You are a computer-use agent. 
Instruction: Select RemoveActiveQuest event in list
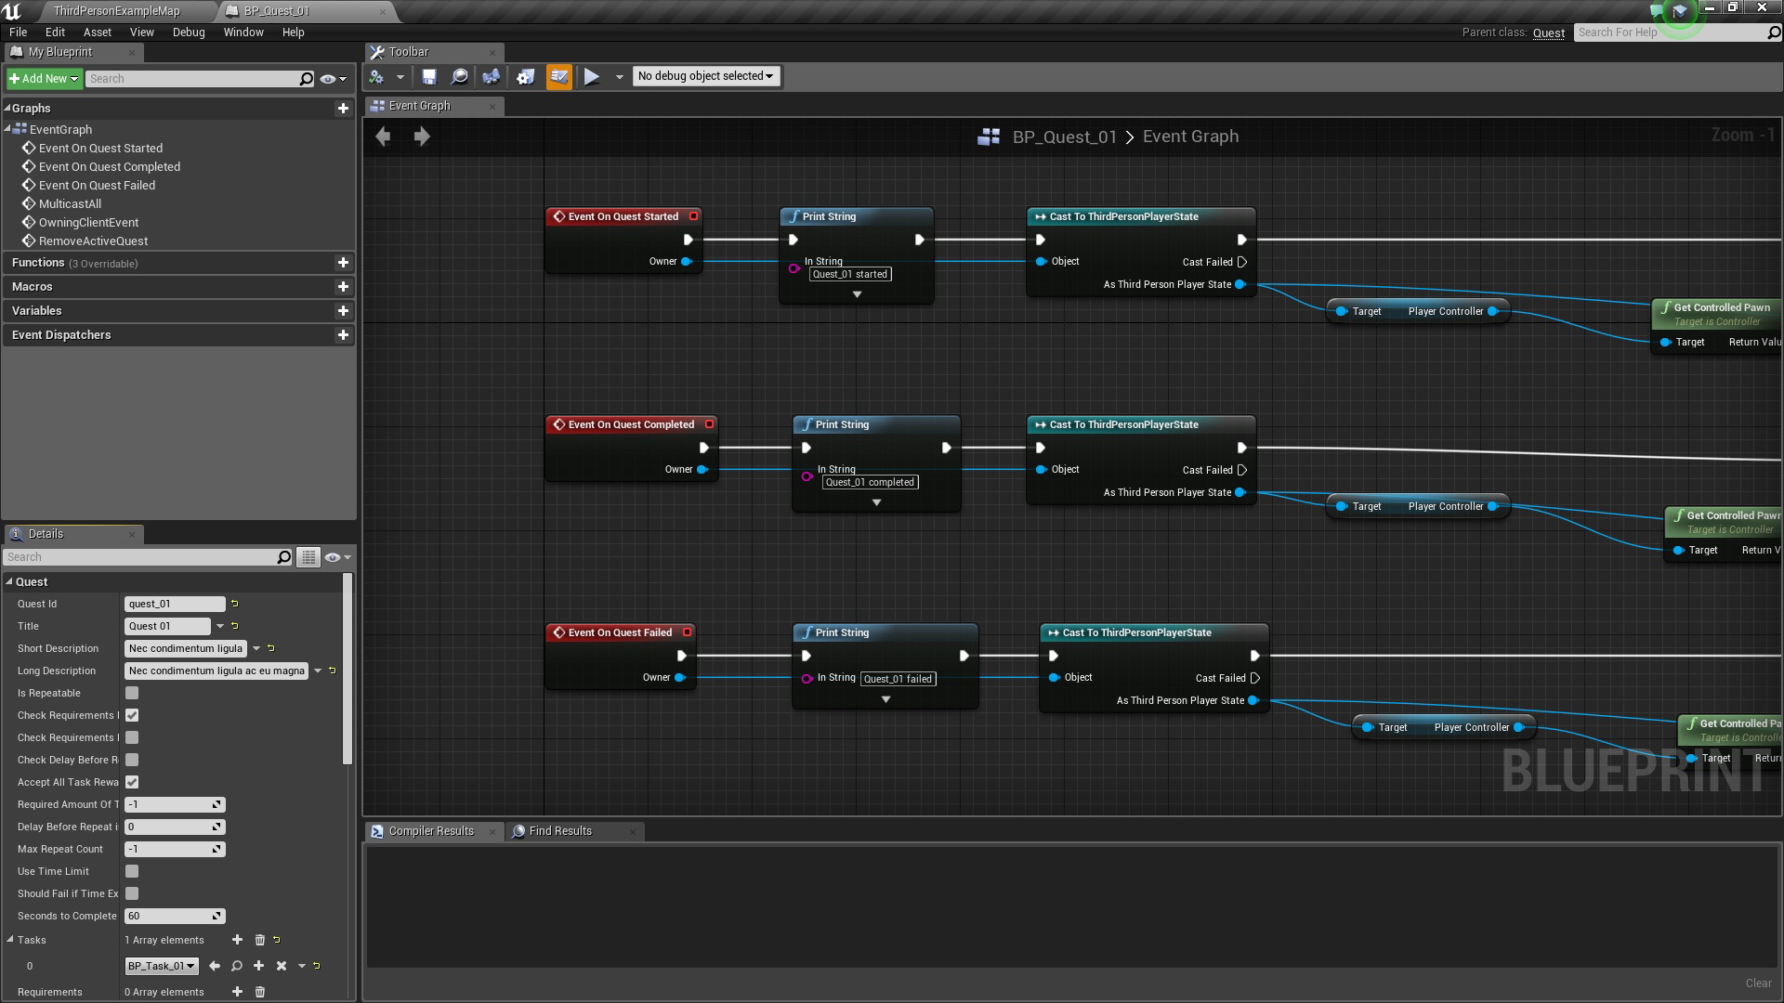(94, 241)
